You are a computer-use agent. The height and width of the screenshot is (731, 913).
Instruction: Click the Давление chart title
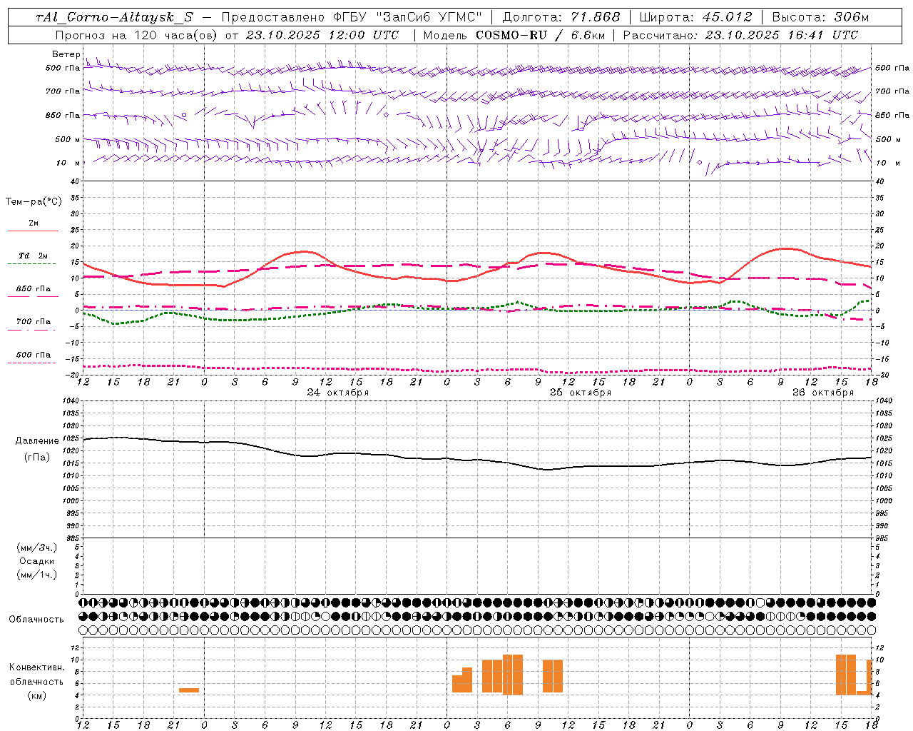(x=37, y=441)
